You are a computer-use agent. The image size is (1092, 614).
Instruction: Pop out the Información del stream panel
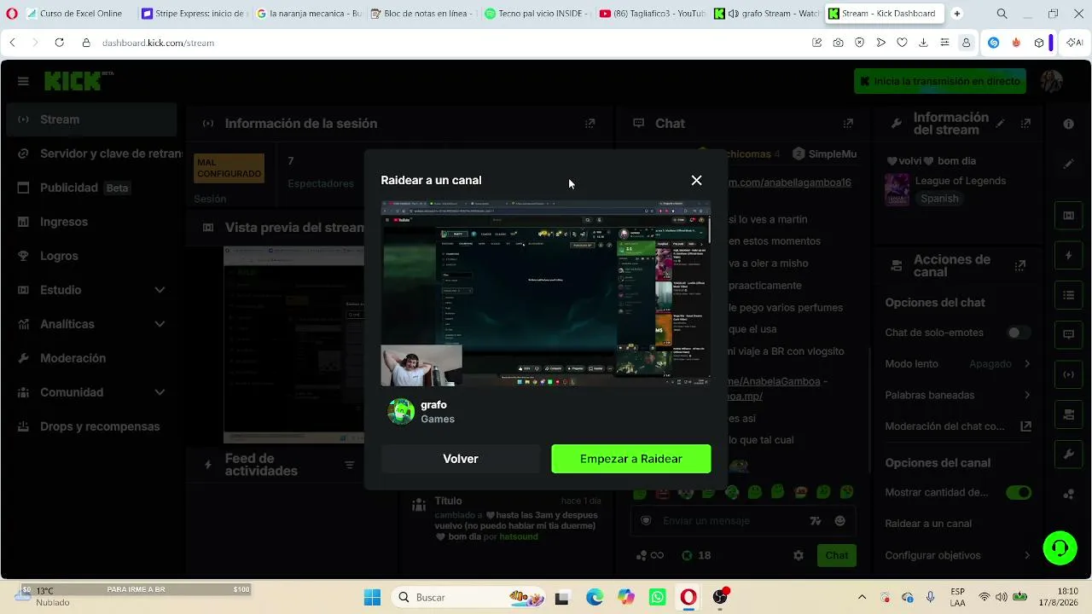click(x=1026, y=124)
